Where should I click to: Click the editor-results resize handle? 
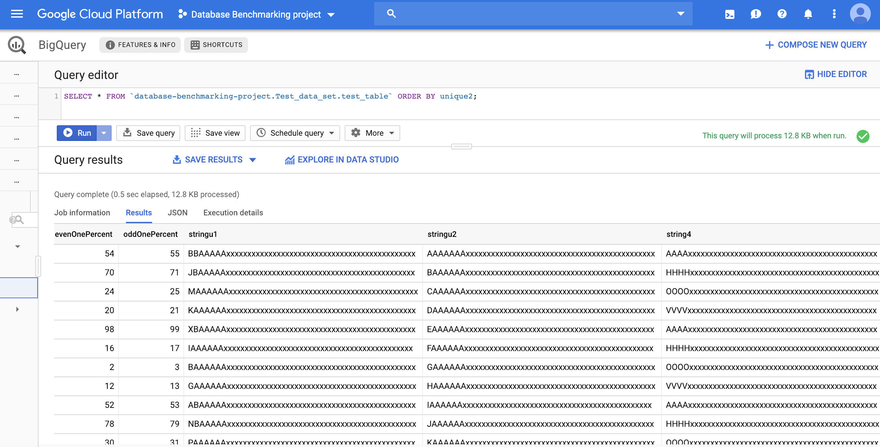[x=461, y=146]
